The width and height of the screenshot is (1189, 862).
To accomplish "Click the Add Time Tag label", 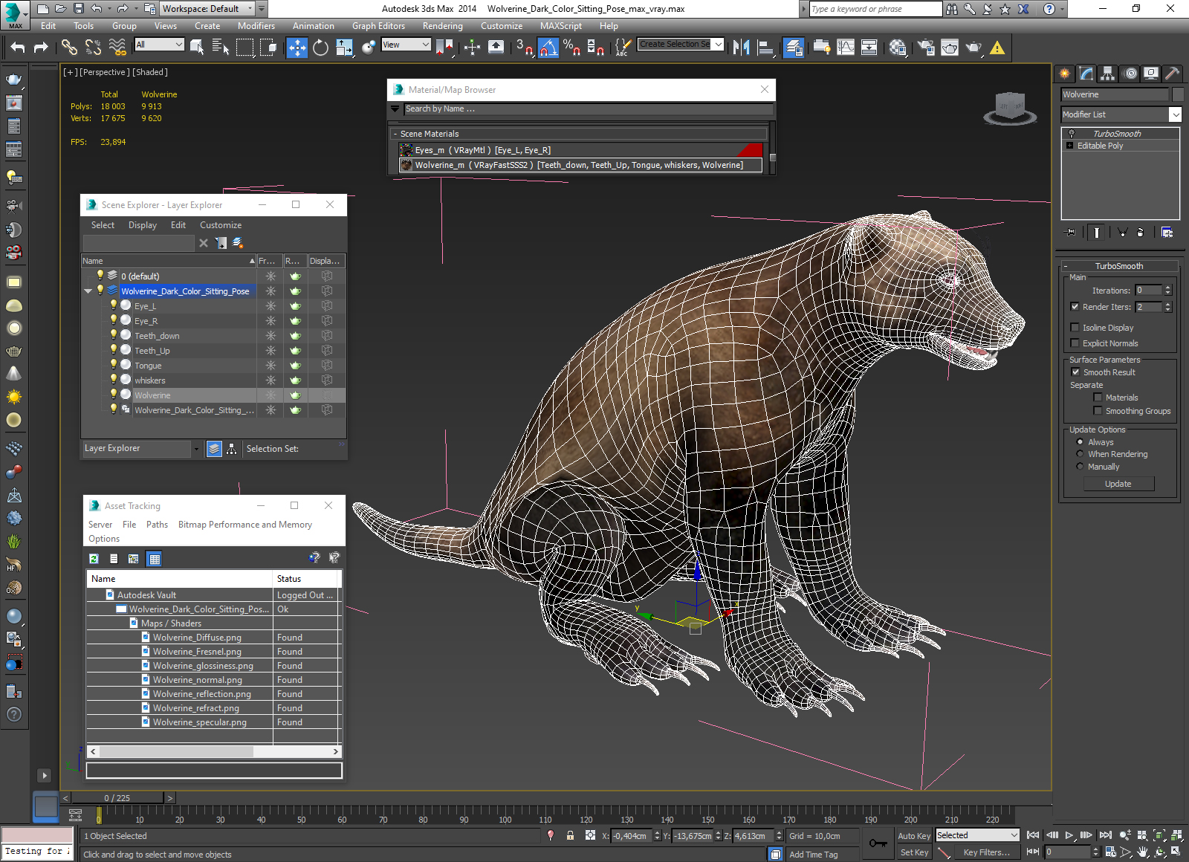I will click(x=813, y=855).
